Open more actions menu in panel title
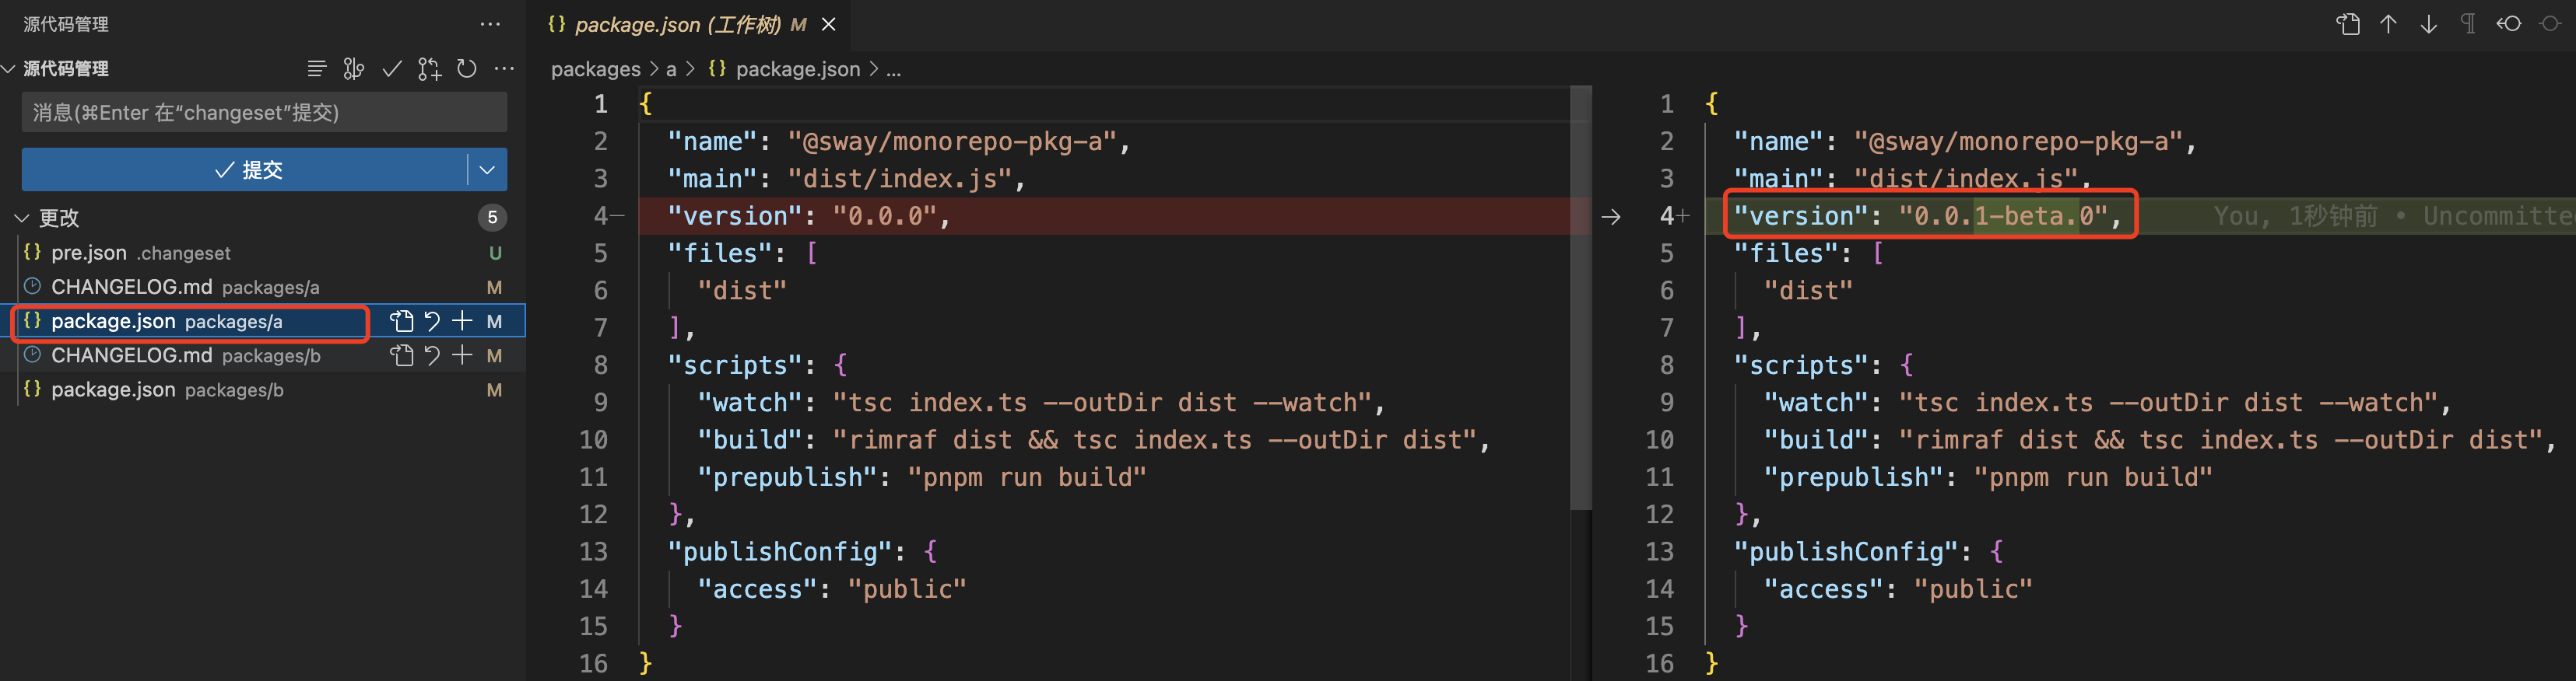Viewport: 2576px width, 681px height. click(x=490, y=24)
